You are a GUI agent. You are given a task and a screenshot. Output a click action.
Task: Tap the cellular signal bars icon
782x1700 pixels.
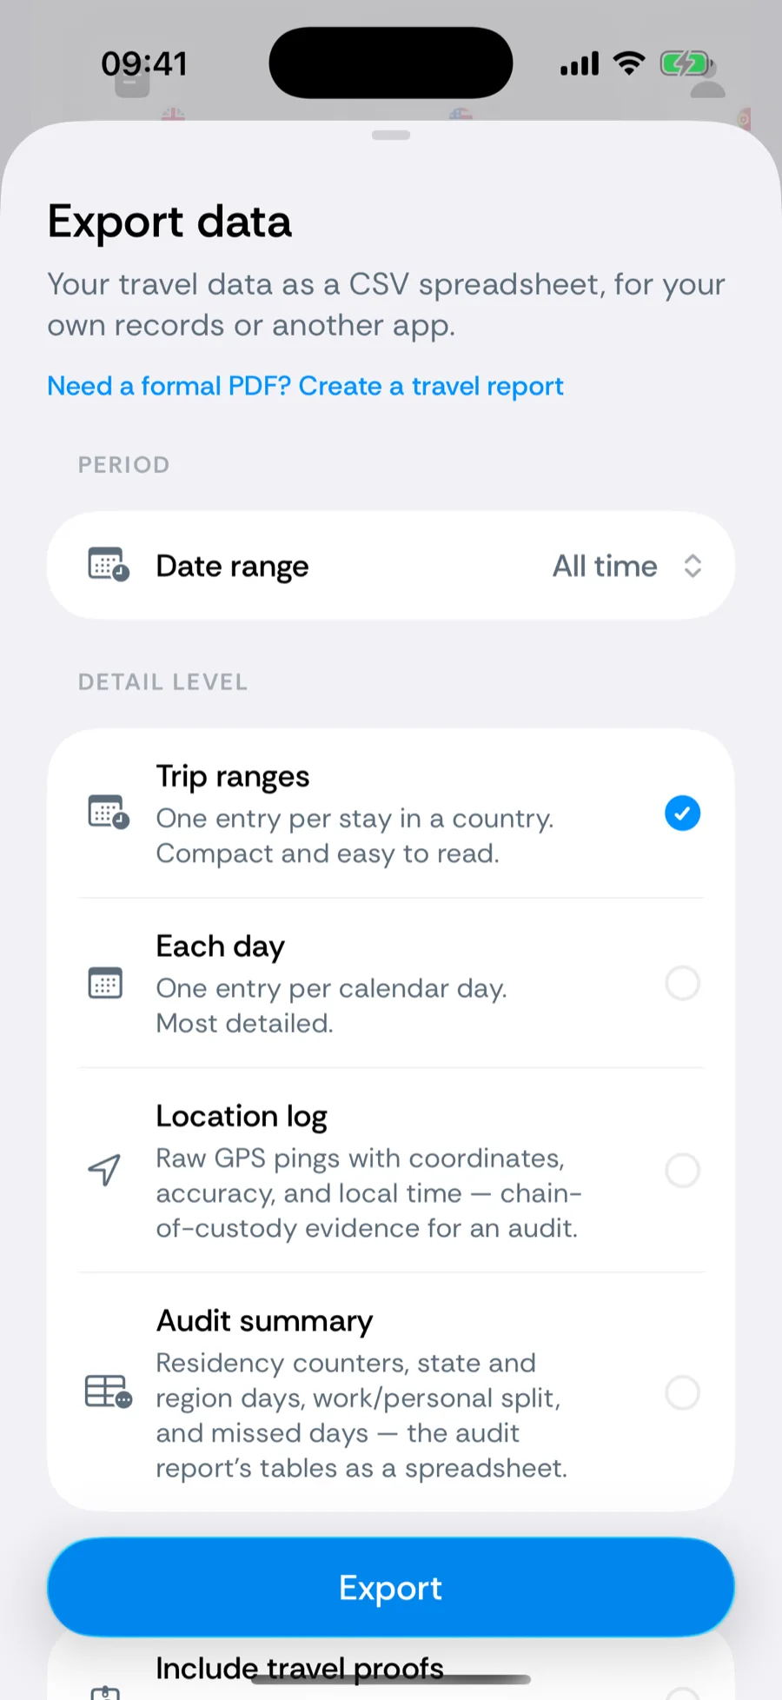click(x=580, y=63)
